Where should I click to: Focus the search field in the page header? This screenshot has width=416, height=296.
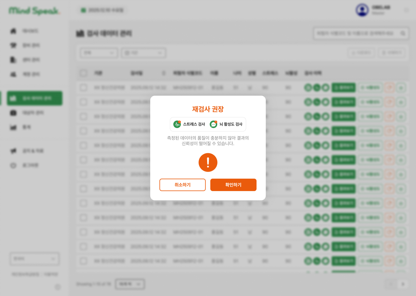[x=361, y=34]
